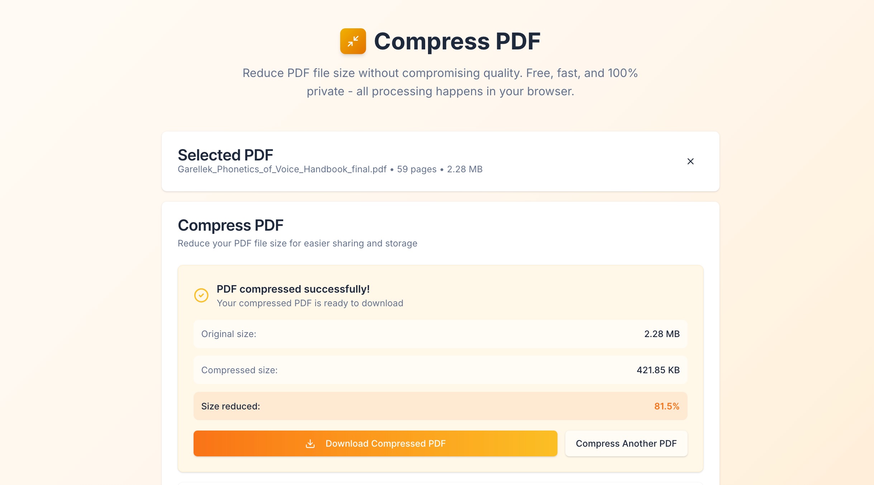This screenshot has height=485, width=874.
Task: Select the compress arrows glyph on the header badge
Action: (353, 41)
